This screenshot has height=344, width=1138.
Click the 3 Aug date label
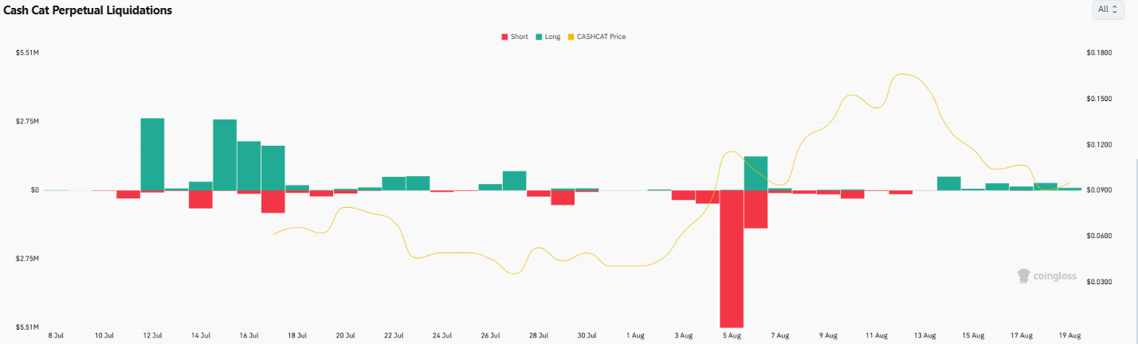pos(683,336)
